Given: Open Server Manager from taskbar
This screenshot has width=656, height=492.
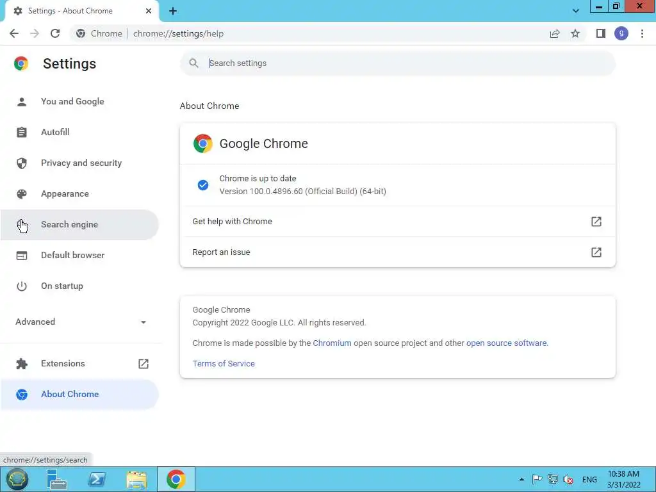Looking at the screenshot, I should [57, 479].
